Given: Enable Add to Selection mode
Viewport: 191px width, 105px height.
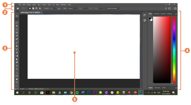Looking at the screenshot, I should (33, 8).
